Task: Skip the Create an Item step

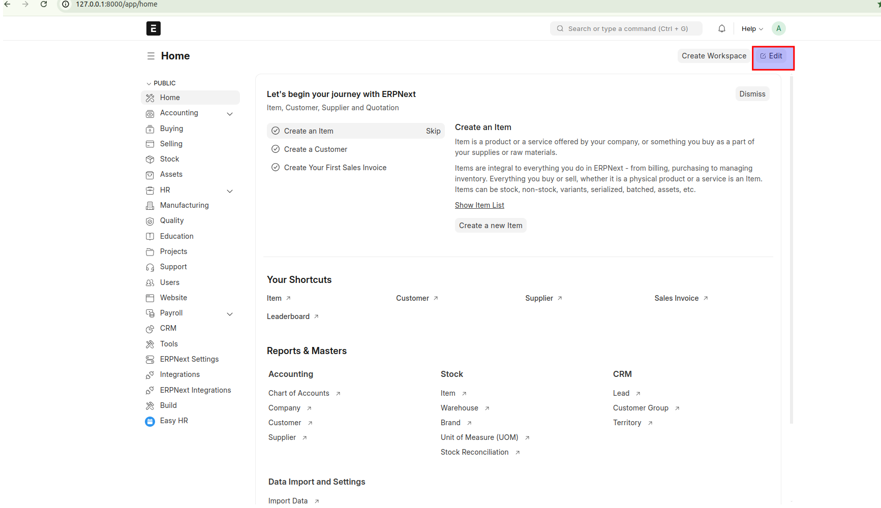Action: [x=433, y=131]
